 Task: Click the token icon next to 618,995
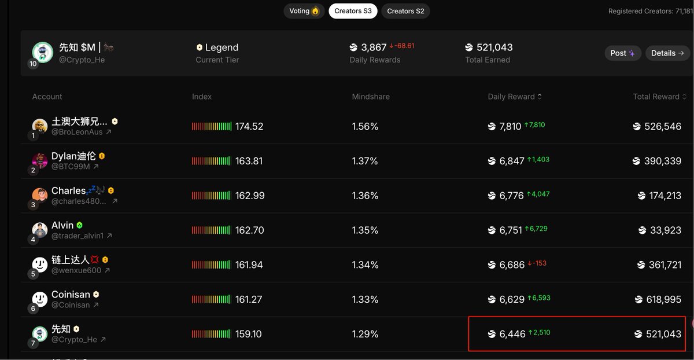click(638, 299)
